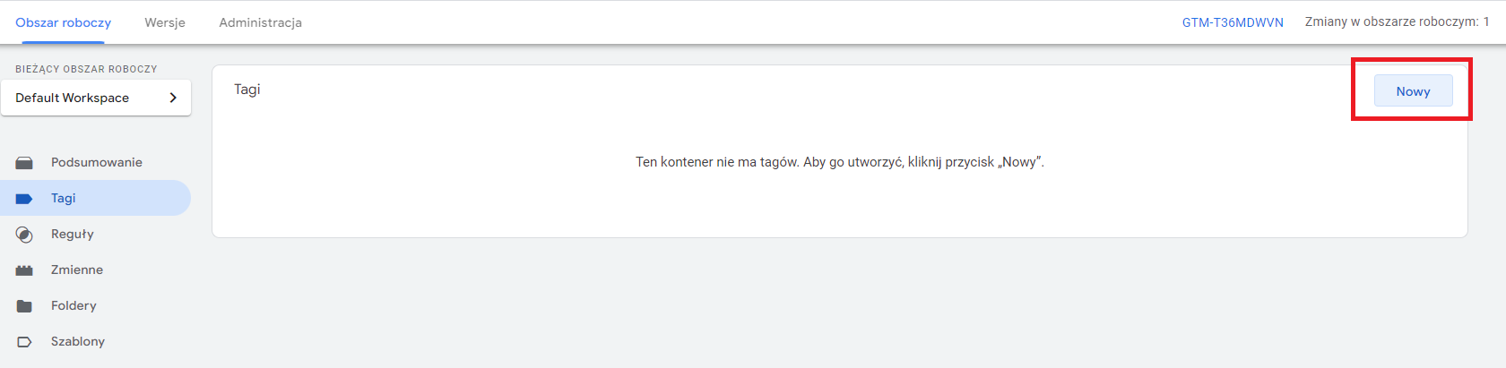Open the Administracja tab
The height and width of the screenshot is (368, 1506).
[x=260, y=22]
